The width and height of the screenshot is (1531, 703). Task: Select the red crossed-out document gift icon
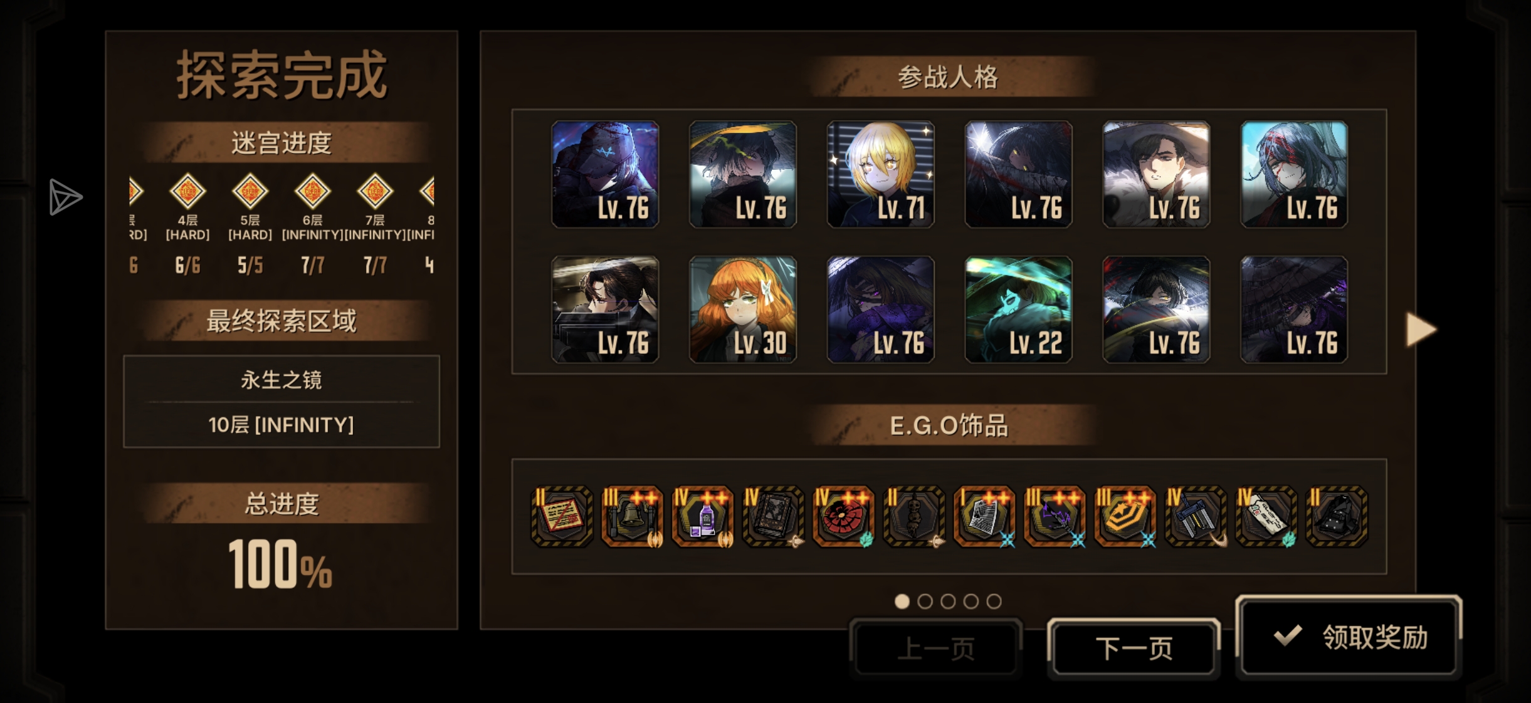pyautogui.click(x=562, y=516)
